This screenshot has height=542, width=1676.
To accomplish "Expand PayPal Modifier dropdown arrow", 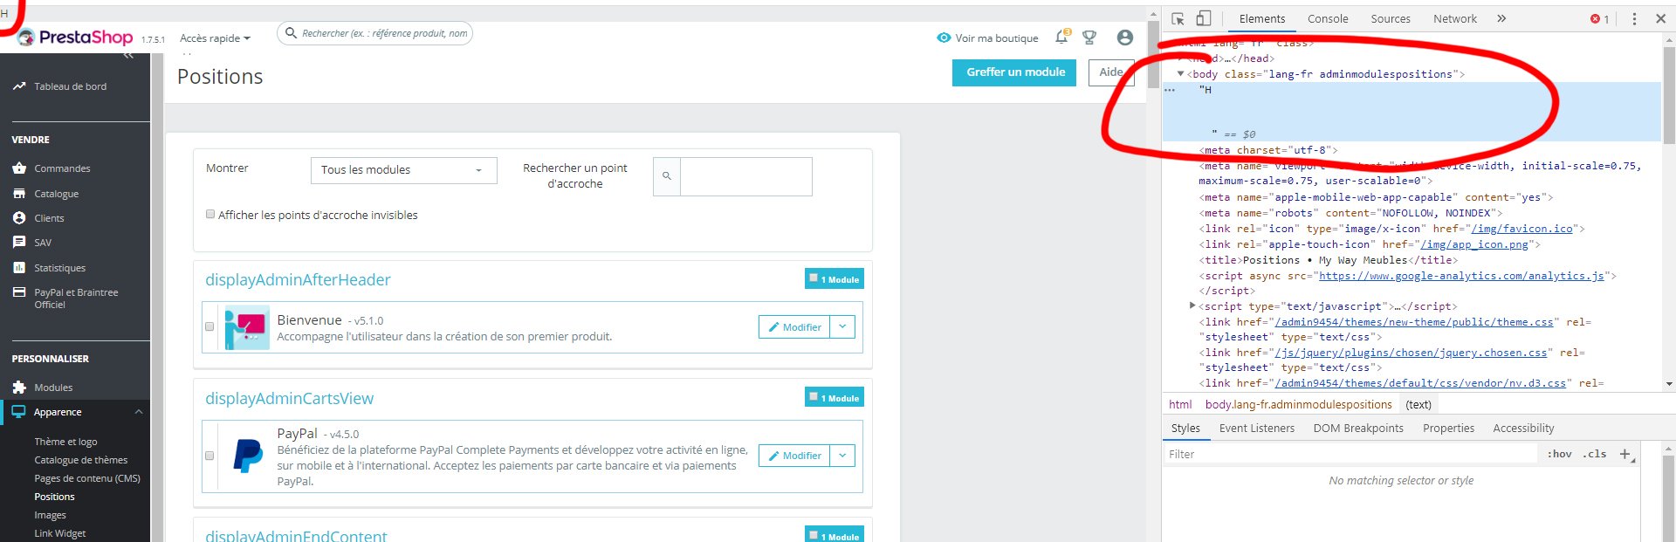I will (842, 456).
